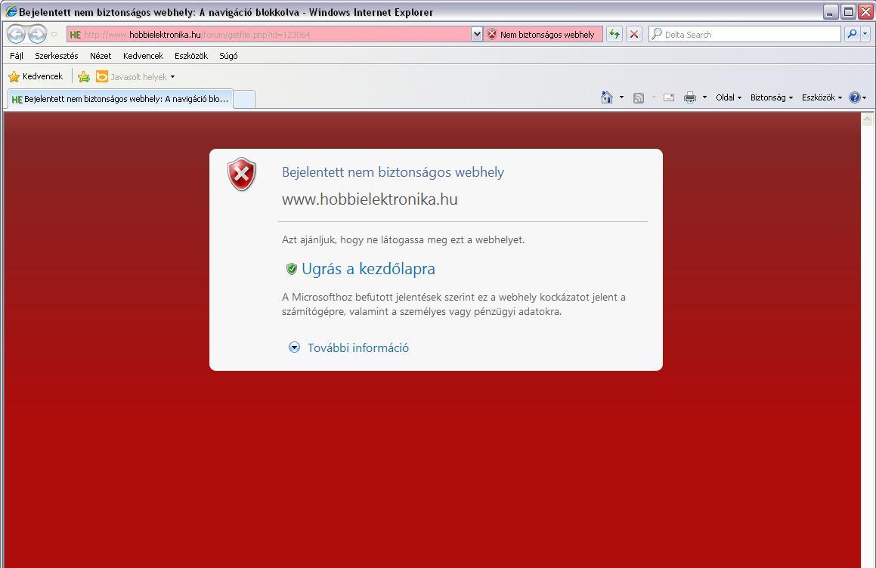The width and height of the screenshot is (876, 568).
Task: Select the Bejelentett nem biztonságos webhely tab
Action: coord(120,99)
